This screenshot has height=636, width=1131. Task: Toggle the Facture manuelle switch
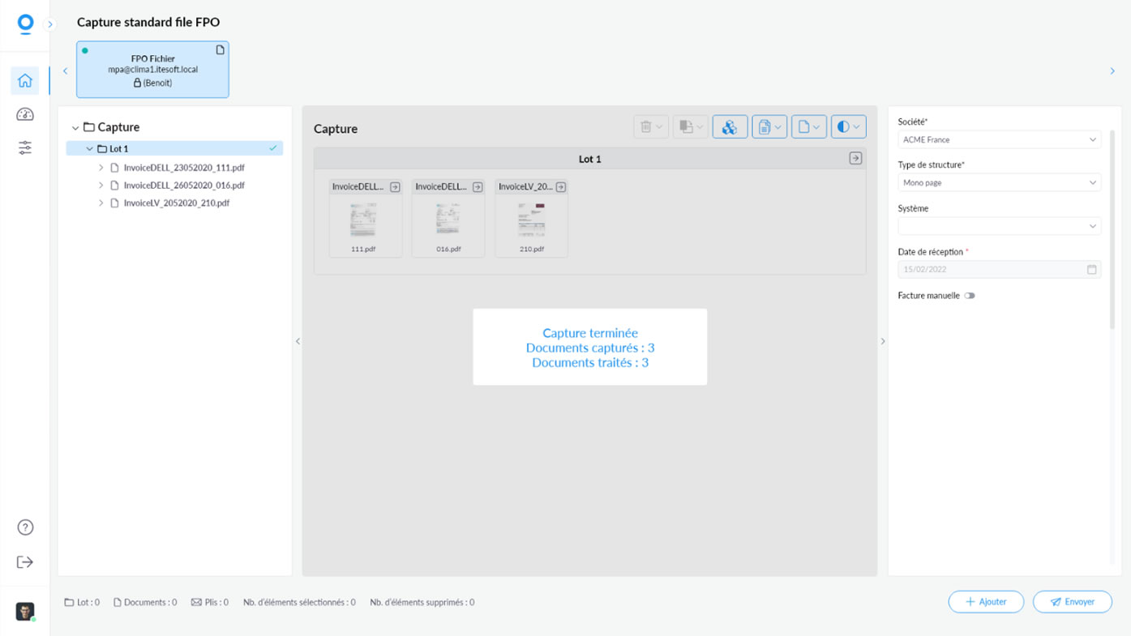pyautogui.click(x=969, y=296)
